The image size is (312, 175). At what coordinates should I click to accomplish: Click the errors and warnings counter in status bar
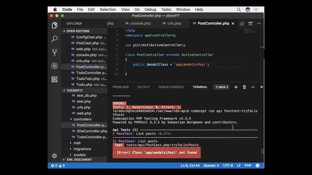58,165
